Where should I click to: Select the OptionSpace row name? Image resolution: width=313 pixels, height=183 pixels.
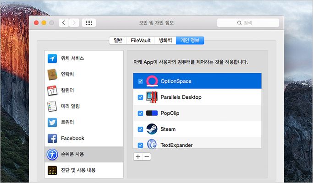176,81
